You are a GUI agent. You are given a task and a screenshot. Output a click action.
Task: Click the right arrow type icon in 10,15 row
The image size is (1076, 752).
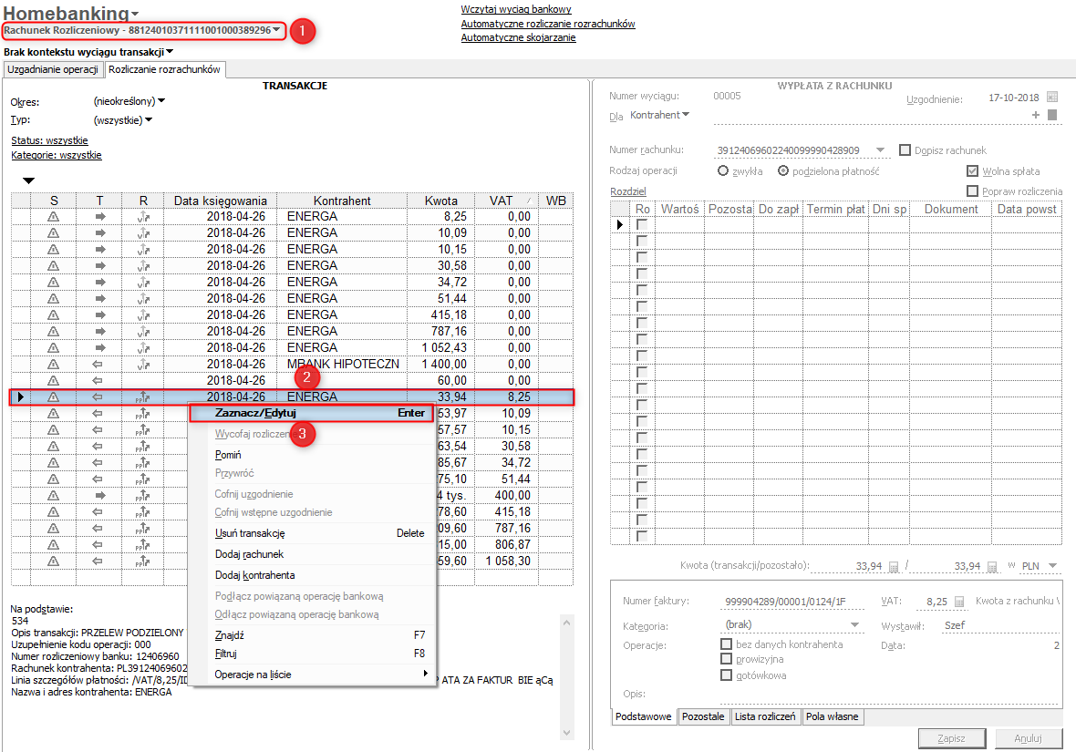pyautogui.click(x=100, y=250)
